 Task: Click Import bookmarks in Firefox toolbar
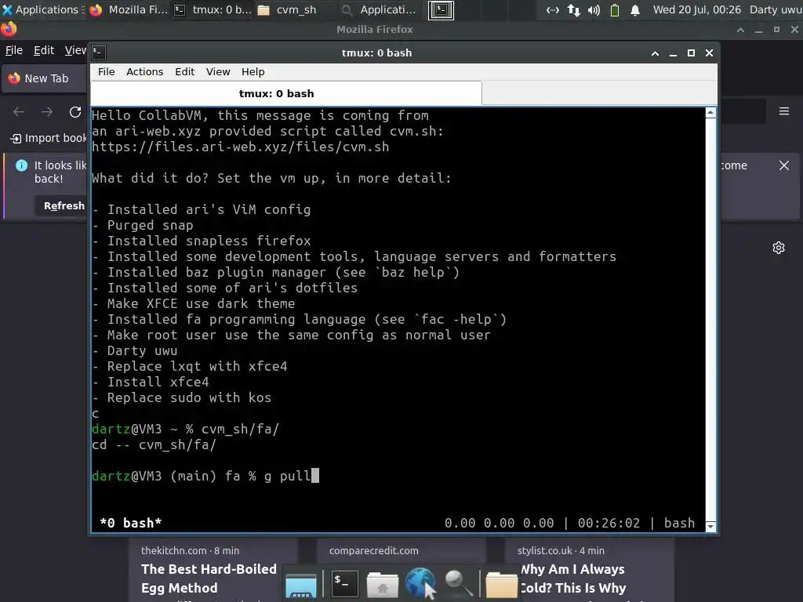click(x=48, y=138)
